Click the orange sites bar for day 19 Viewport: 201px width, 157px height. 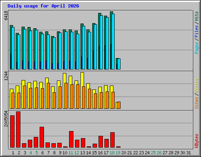119,105
